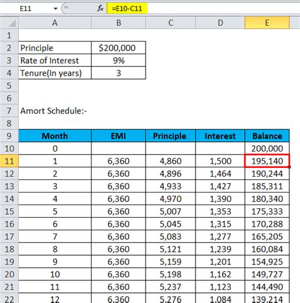This screenshot has width=300, height=303.
Task: Click the blue 'Principle' table header
Action: coord(170,136)
